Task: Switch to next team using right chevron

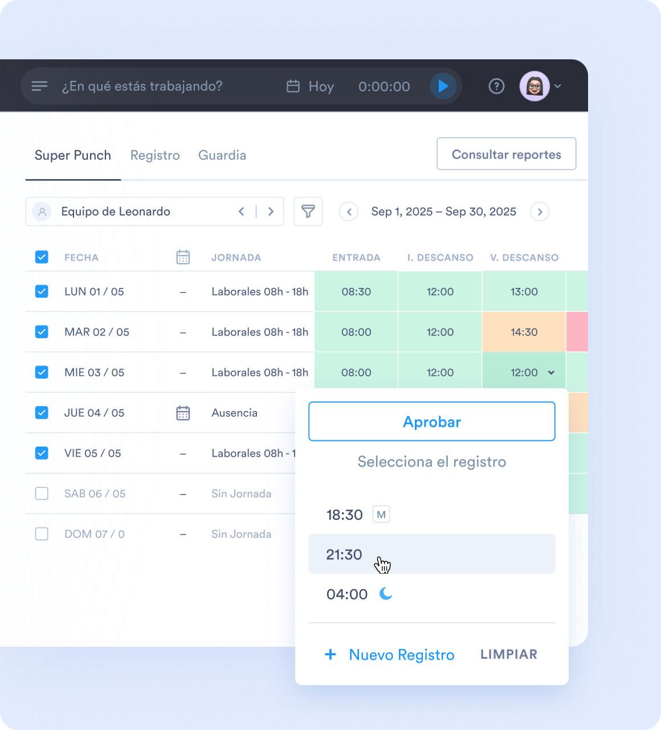Action: [271, 212]
